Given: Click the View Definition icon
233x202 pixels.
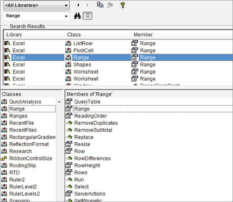Looking at the screenshot, I should pyautogui.click(x=110, y=5).
